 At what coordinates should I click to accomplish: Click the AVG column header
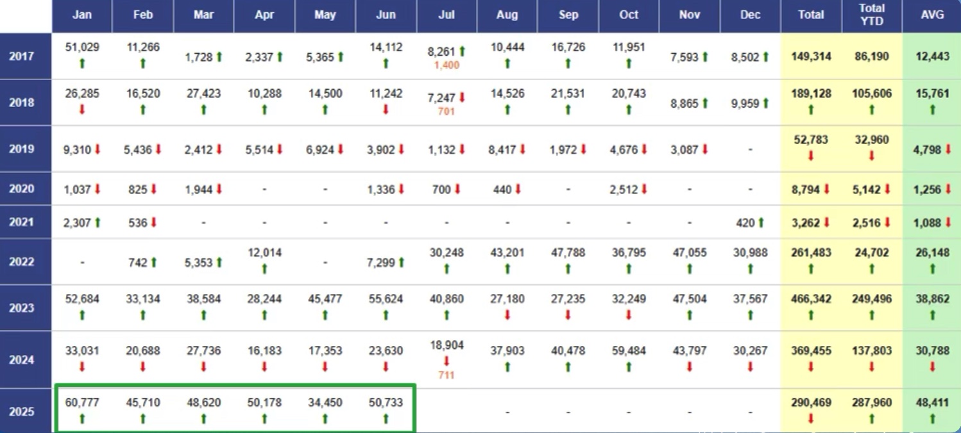tap(931, 15)
